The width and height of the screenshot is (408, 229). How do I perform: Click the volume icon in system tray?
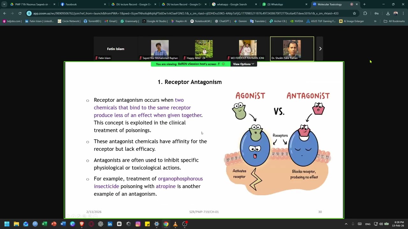pos(381,224)
